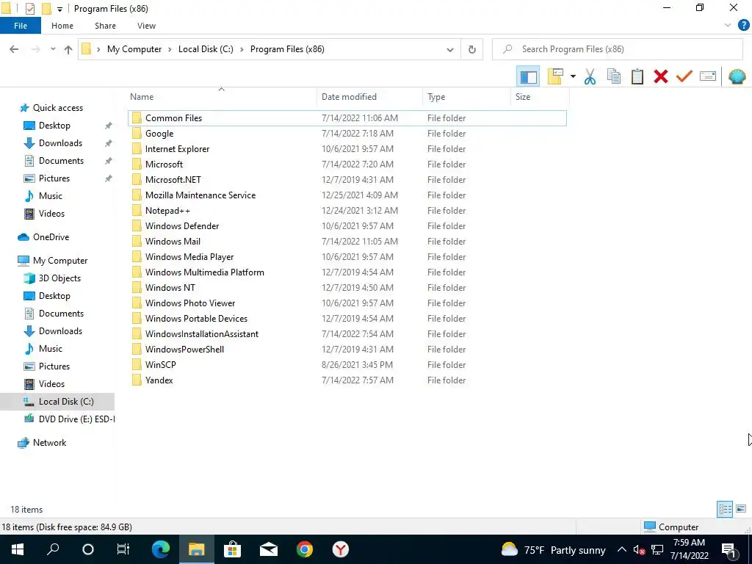
Task: Click the Refresh button beside address bar
Action: pos(472,49)
